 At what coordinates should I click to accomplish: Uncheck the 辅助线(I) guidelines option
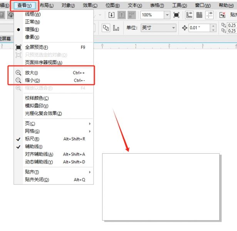54,146
